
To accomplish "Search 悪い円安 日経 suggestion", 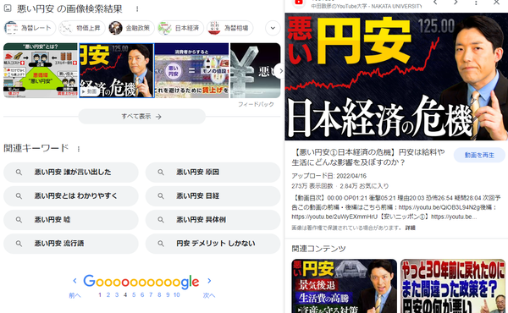I will pos(213,195).
